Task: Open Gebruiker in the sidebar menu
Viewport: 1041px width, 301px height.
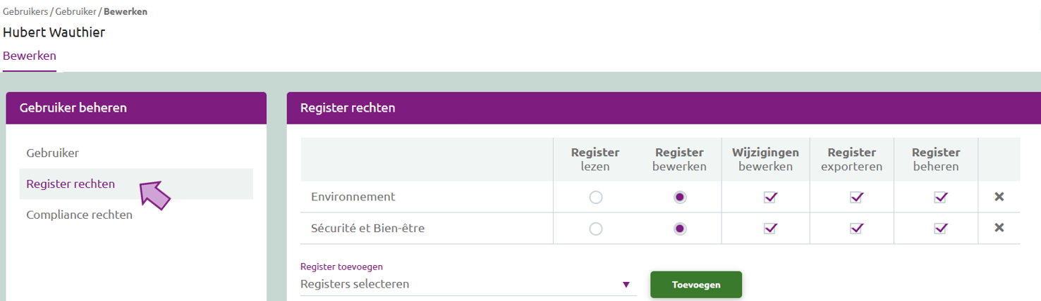Action: [53, 153]
